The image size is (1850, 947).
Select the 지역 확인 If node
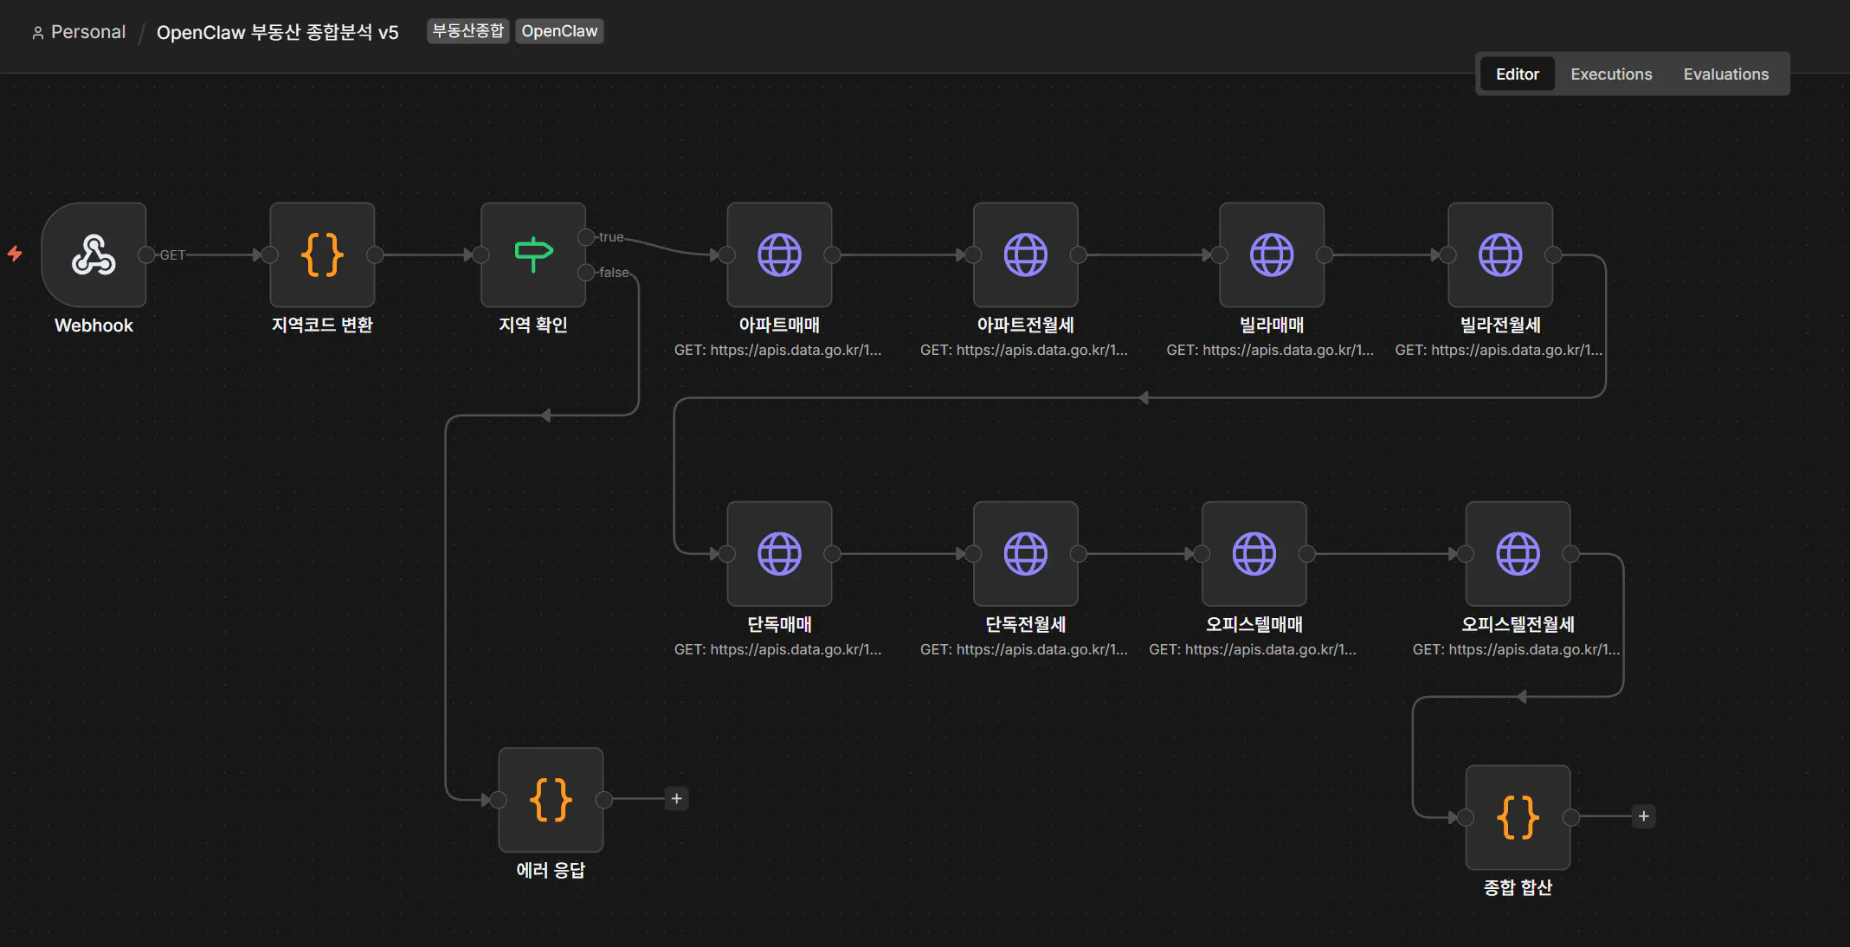point(533,254)
